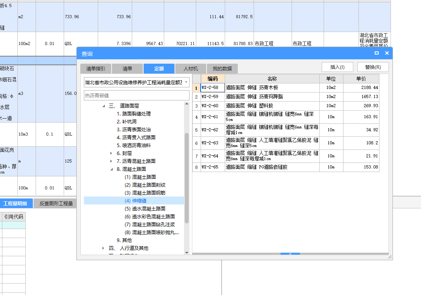
Task: Select quota code WX-2-65
Action: coord(212,167)
